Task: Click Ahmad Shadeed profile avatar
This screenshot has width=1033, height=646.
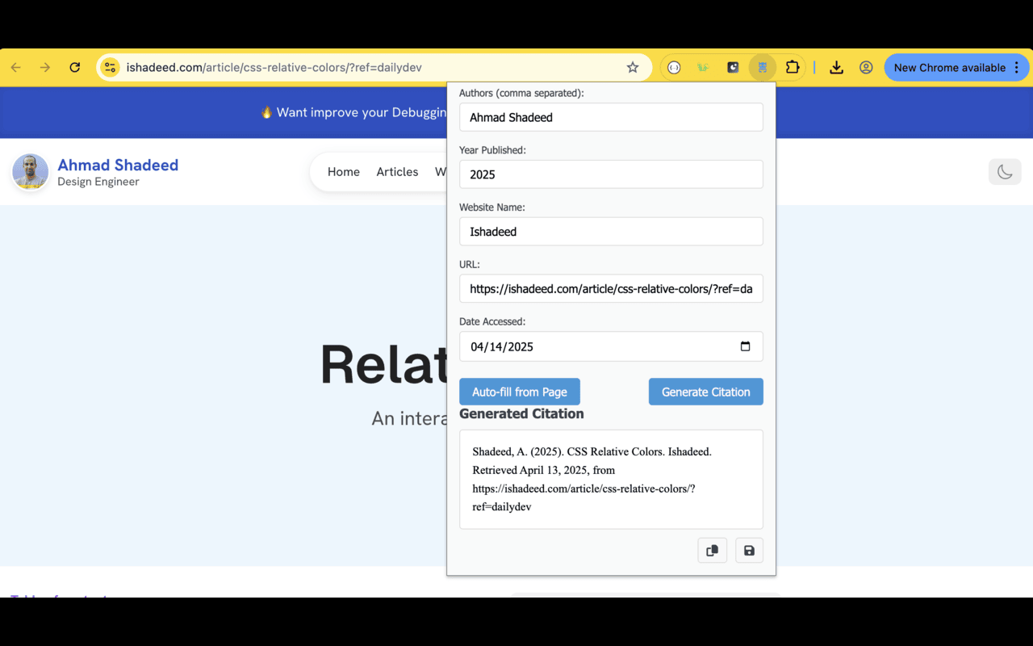Action: point(31,172)
